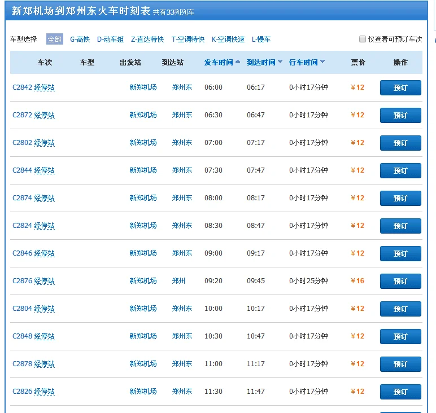The image size is (436, 413).
Task: Filter by K-空调快速 trains
Action: click(228, 39)
